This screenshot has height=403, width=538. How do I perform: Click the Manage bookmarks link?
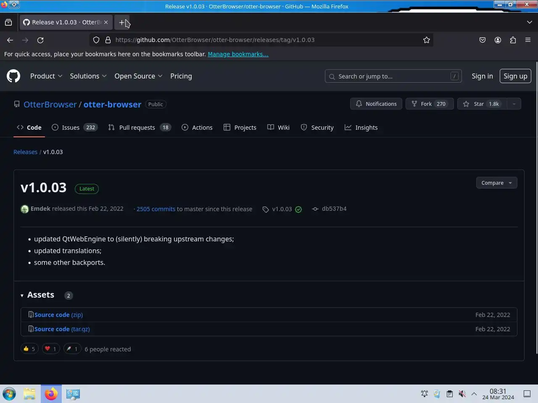238,54
